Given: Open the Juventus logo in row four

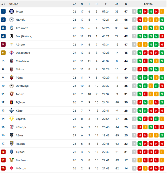Looking at the screenshot, I should (x=11, y=36).
